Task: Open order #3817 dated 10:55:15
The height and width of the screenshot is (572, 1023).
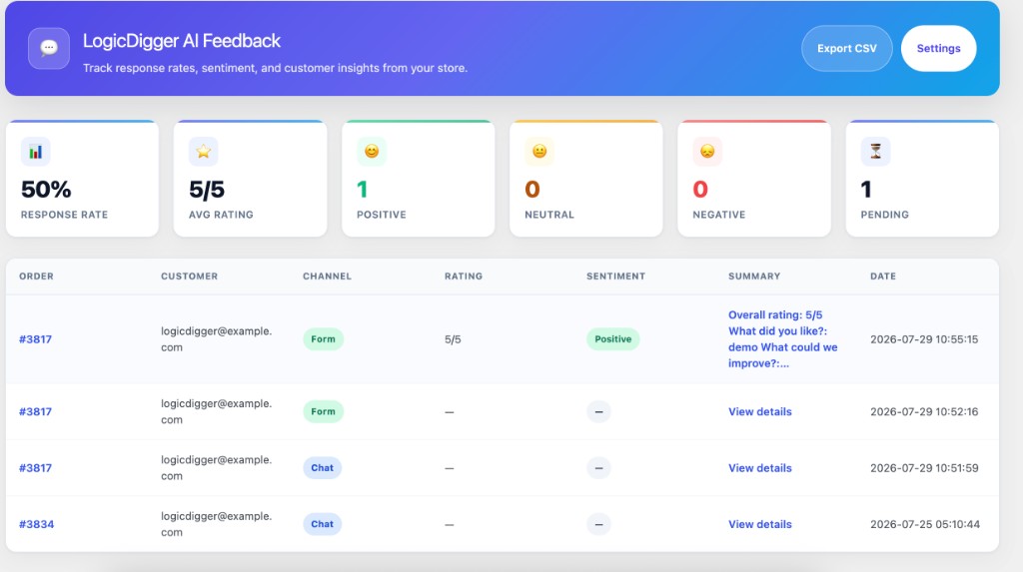Action: pos(35,339)
